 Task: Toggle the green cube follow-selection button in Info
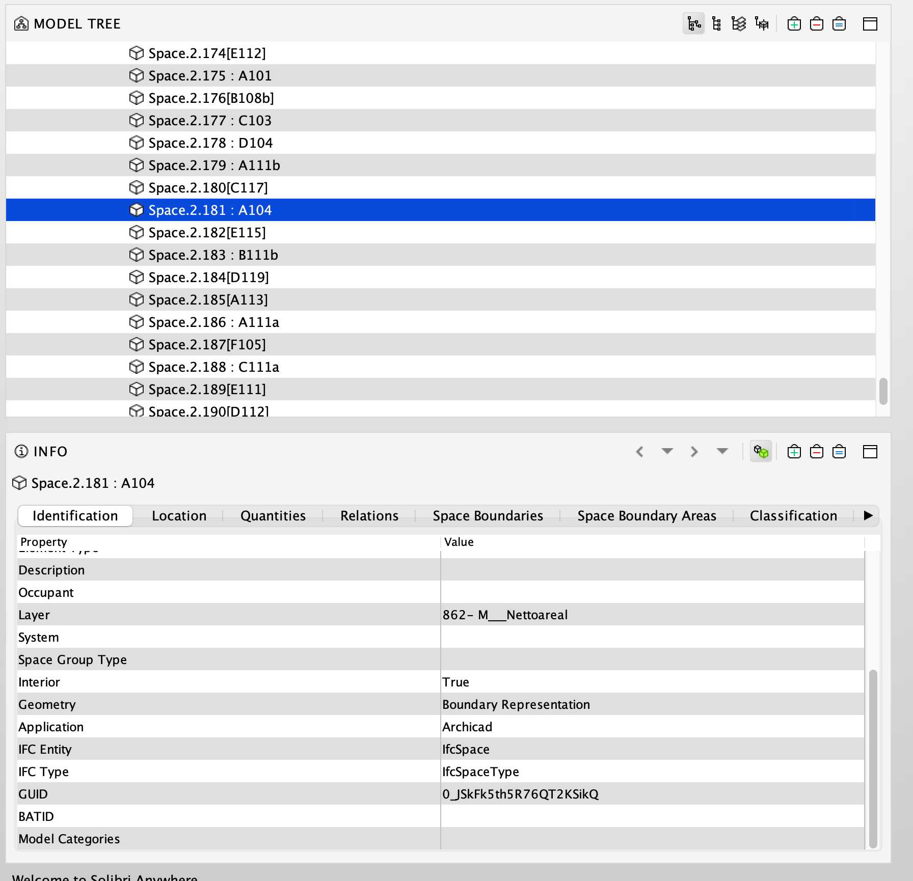[x=761, y=452]
